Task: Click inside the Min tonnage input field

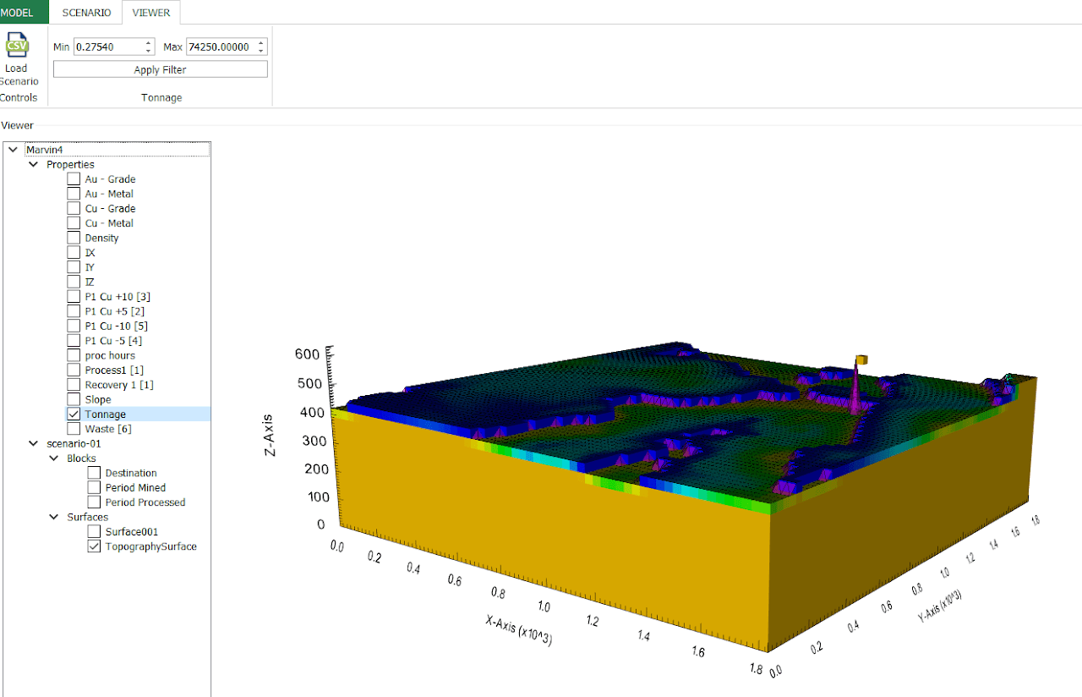Action: pos(108,47)
